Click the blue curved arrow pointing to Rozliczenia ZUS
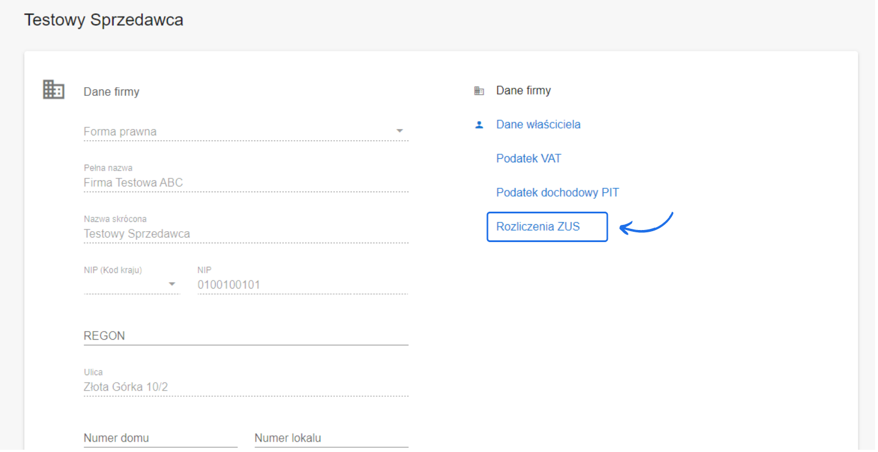 coord(646,224)
